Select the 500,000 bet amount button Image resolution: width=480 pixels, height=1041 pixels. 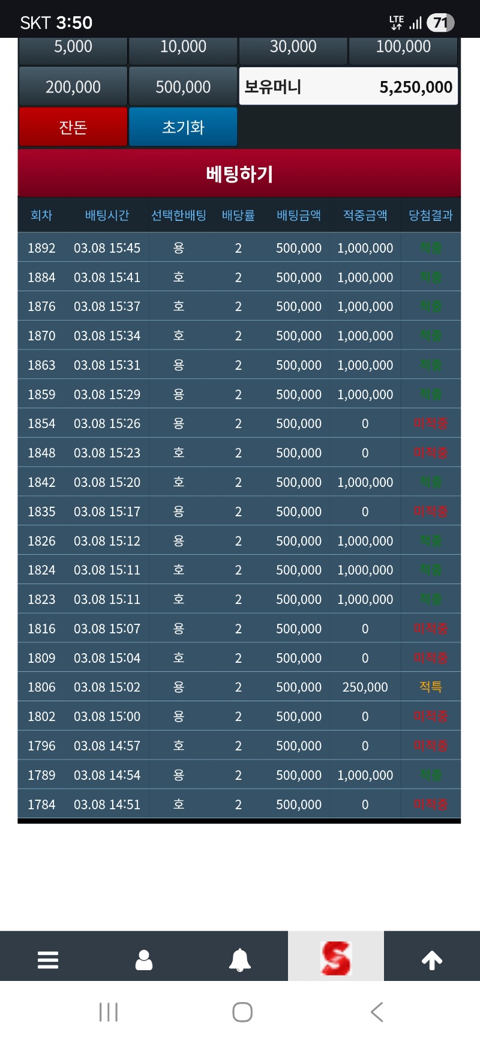(183, 87)
